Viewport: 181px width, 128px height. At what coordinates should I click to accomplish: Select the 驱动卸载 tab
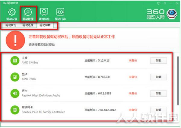tap(45, 25)
